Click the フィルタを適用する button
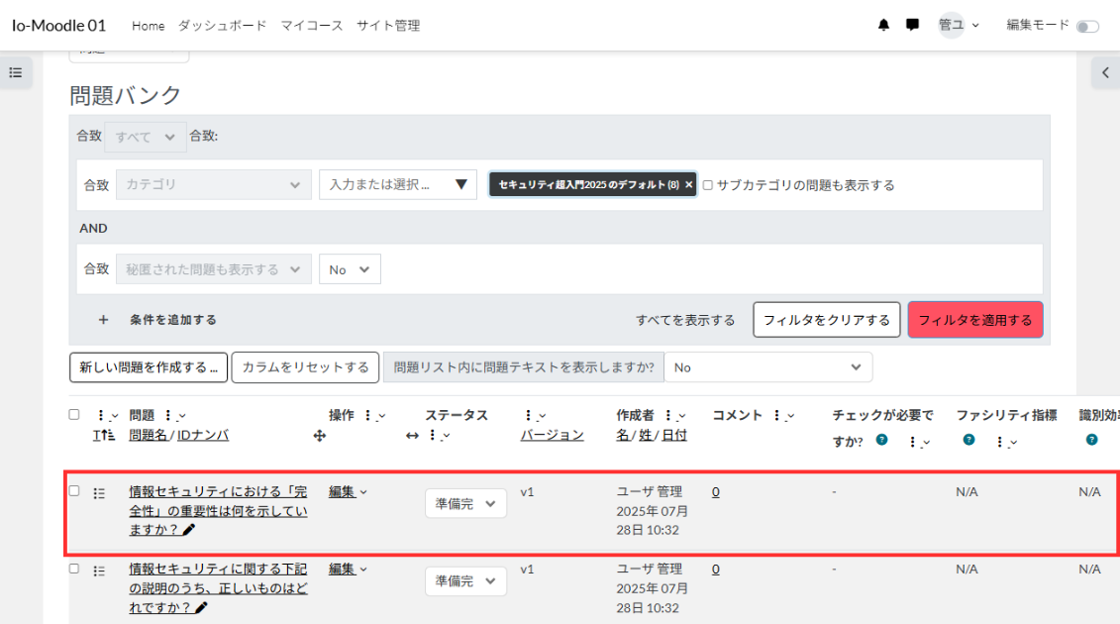This screenshot has width=1120, height=624. point(974,320)
